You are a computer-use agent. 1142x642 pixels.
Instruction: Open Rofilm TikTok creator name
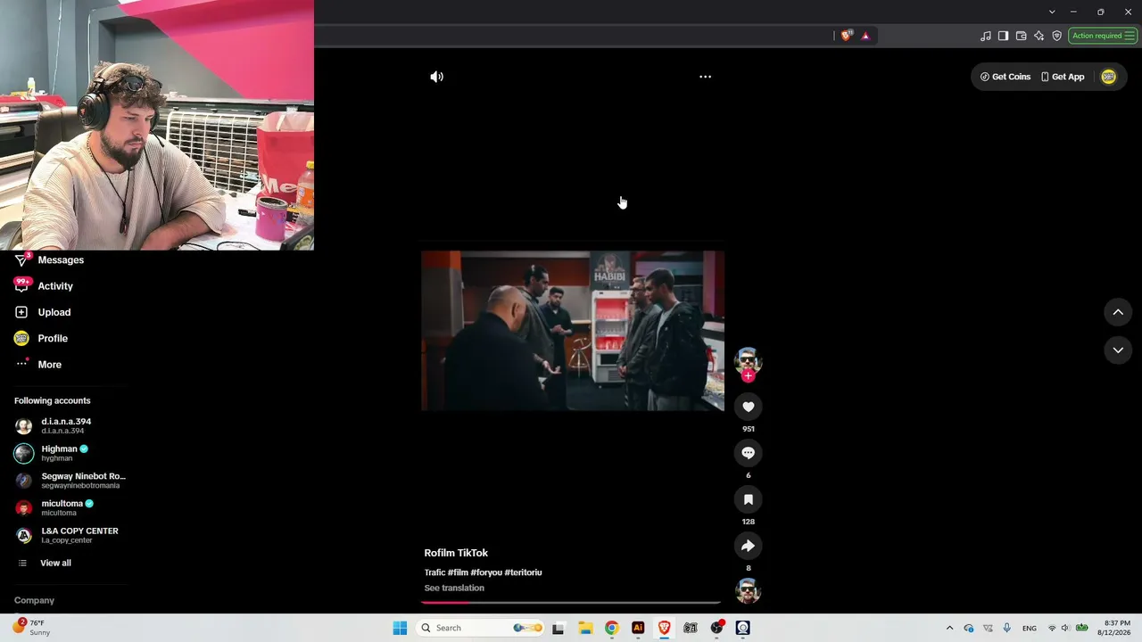point(456,553)
